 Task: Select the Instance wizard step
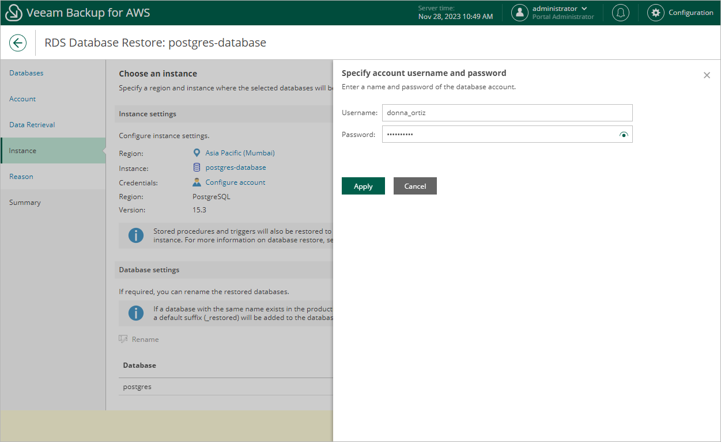(x=53, y=151)
